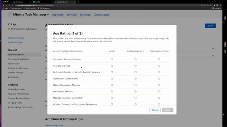Switch to the App Store tab
227x127 pixels.
[57, 15]
